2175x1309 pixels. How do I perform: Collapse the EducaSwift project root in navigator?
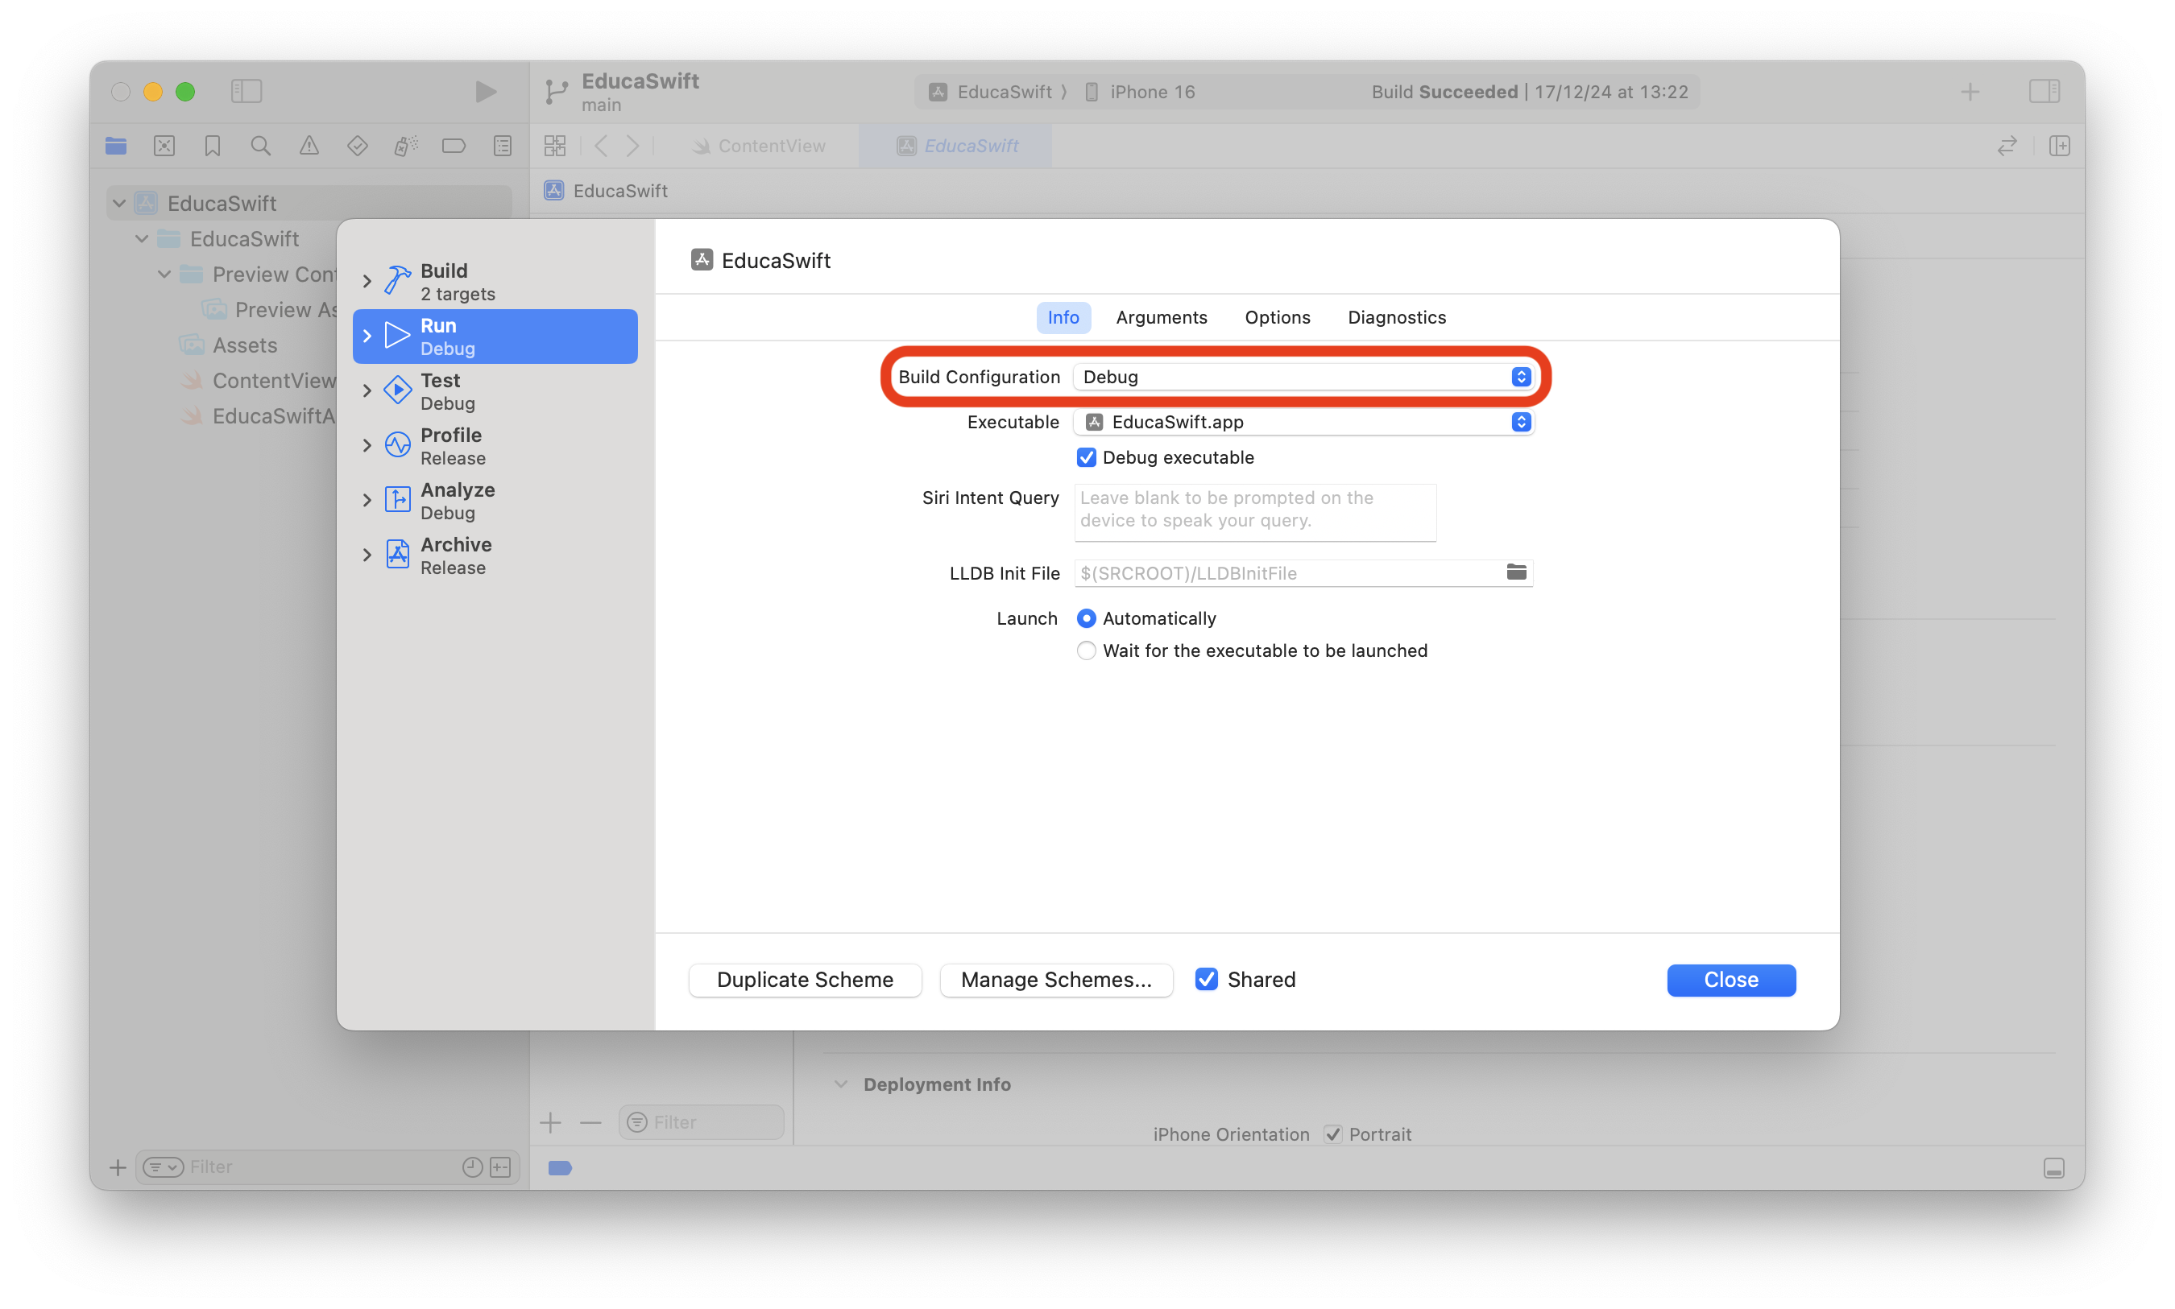coord(119,203)
